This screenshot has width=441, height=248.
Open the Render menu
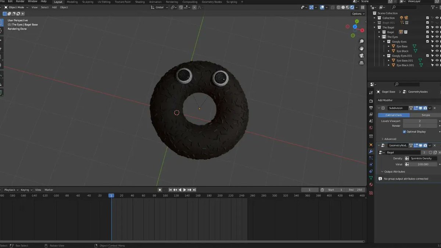tap(20, 1)
